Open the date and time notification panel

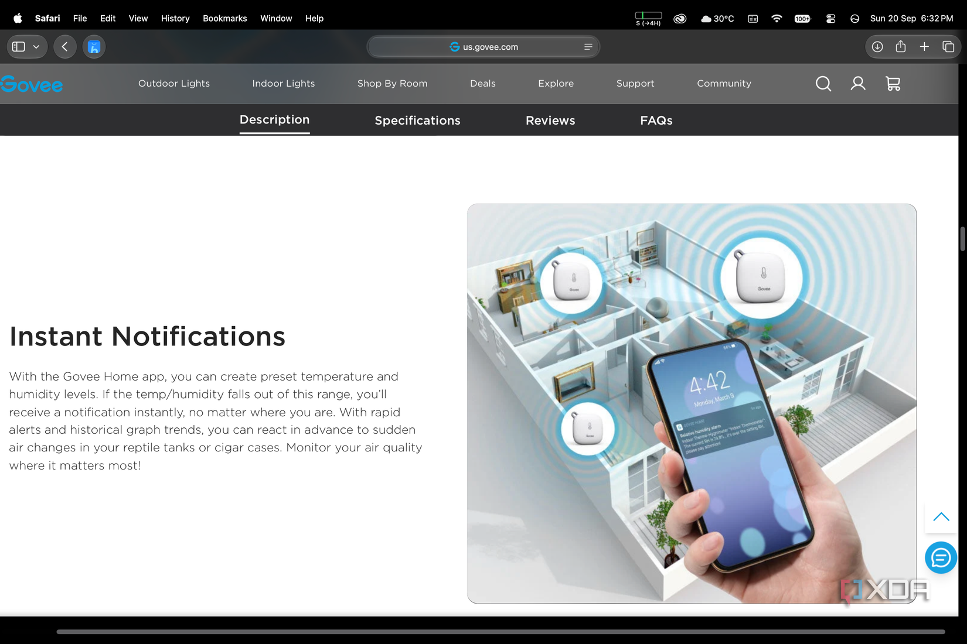pos(912,18)
